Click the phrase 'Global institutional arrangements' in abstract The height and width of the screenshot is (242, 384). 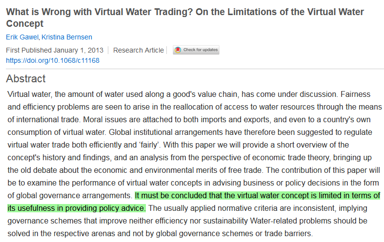[x=165, y=132]
